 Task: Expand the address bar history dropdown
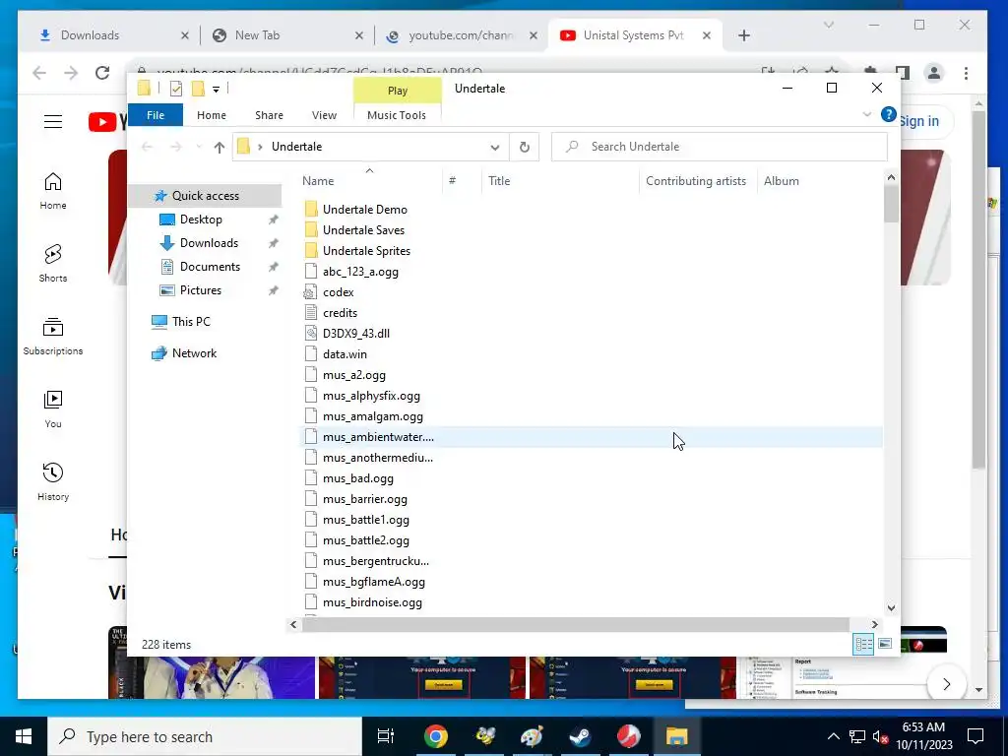495,148
